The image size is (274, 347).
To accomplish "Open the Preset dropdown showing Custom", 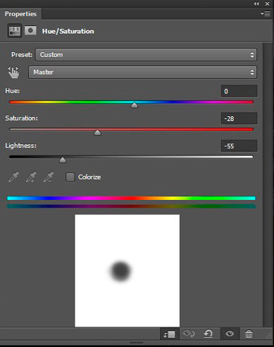I will 146,55.
